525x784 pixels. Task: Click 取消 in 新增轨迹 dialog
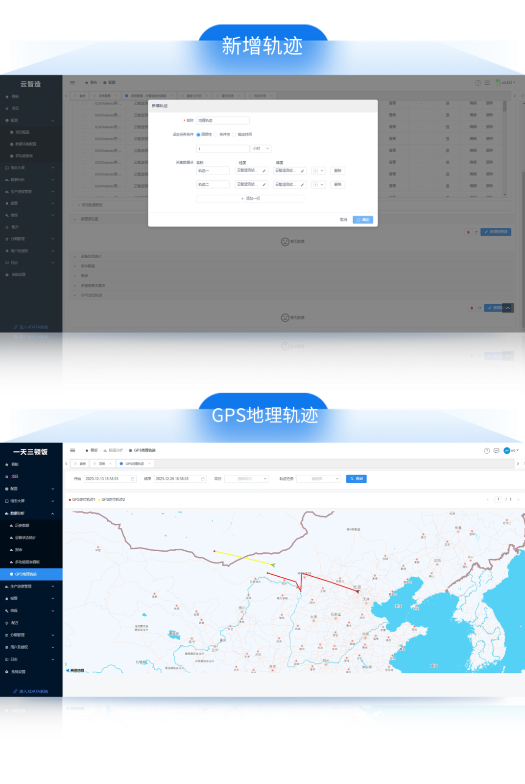(343, 220)
